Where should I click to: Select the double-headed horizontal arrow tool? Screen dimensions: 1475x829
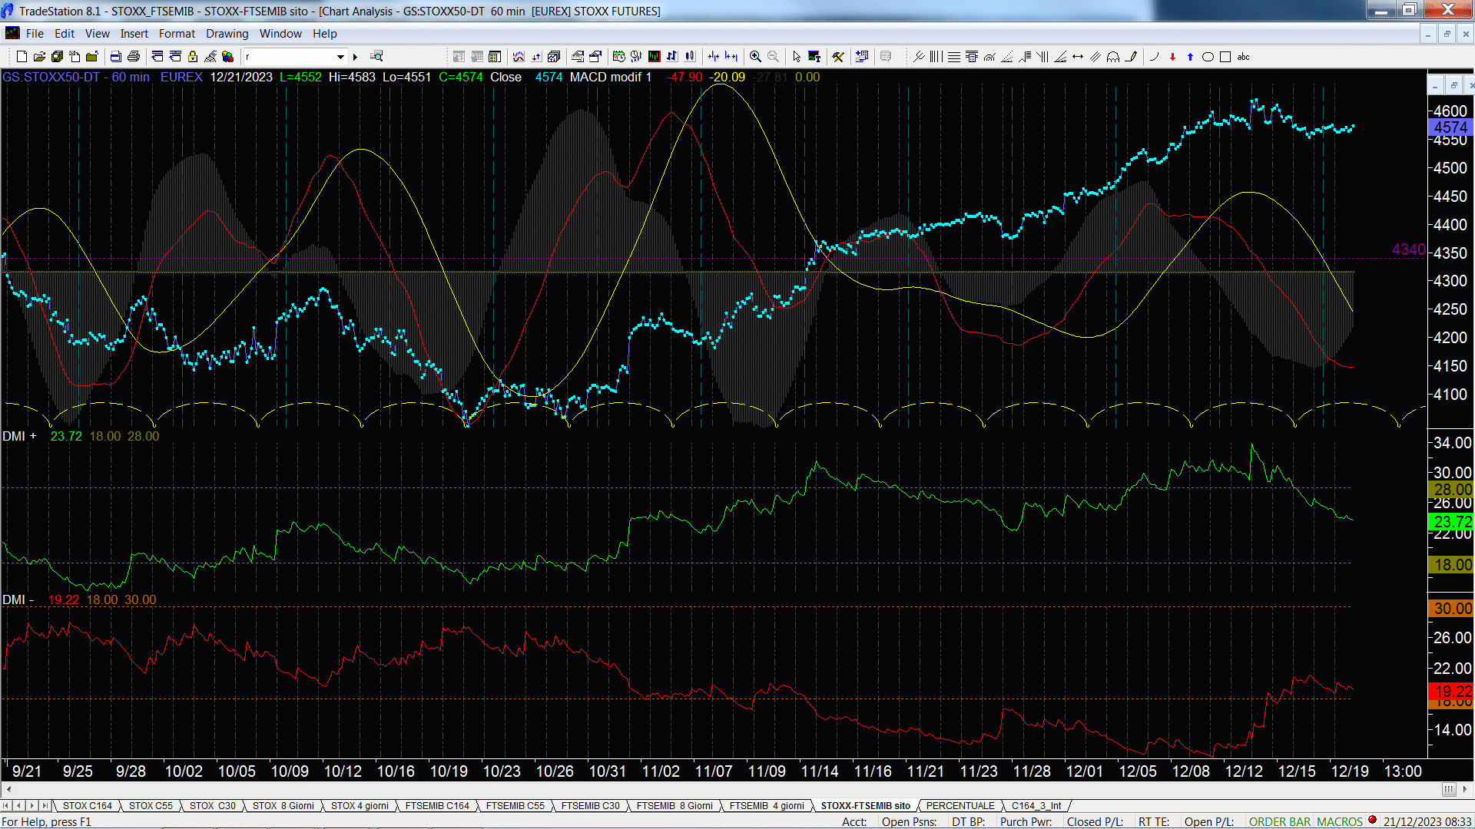[1078, 57]
